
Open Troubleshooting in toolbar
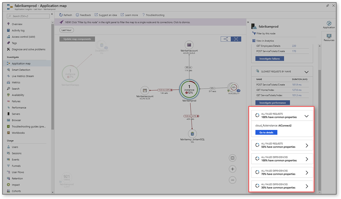(153, 15)
